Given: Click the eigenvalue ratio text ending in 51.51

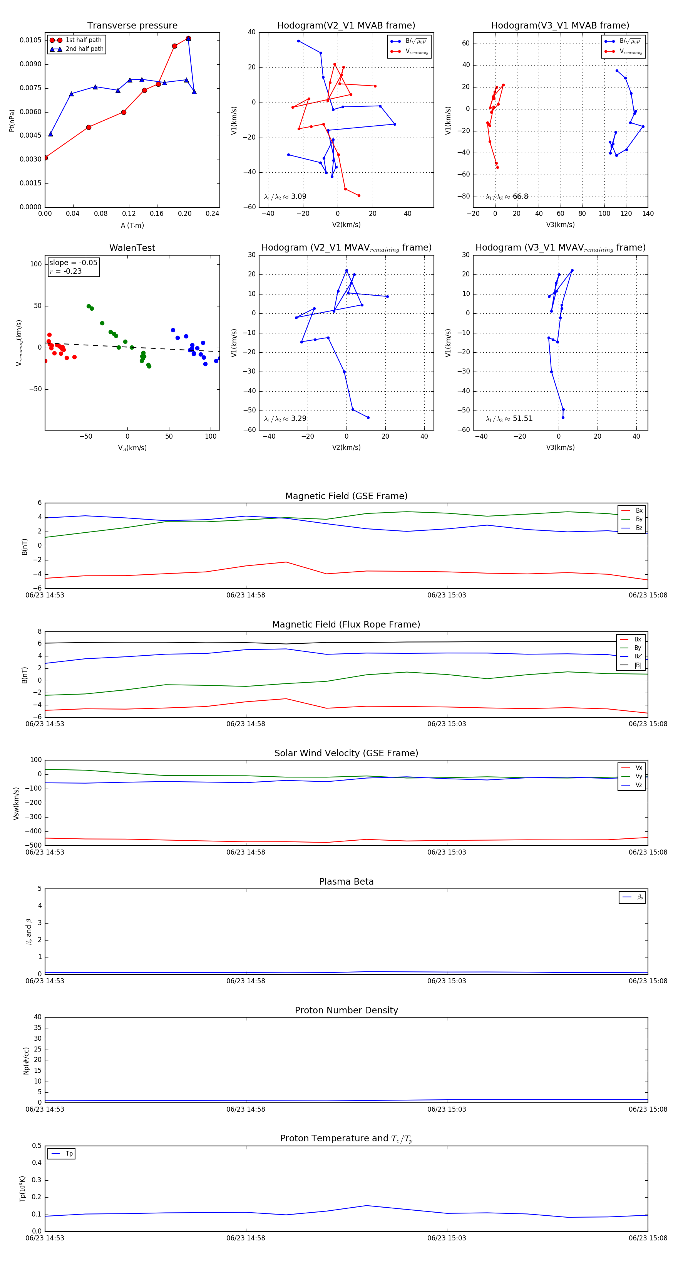Looking at the screenshot, I should [509, 419].
